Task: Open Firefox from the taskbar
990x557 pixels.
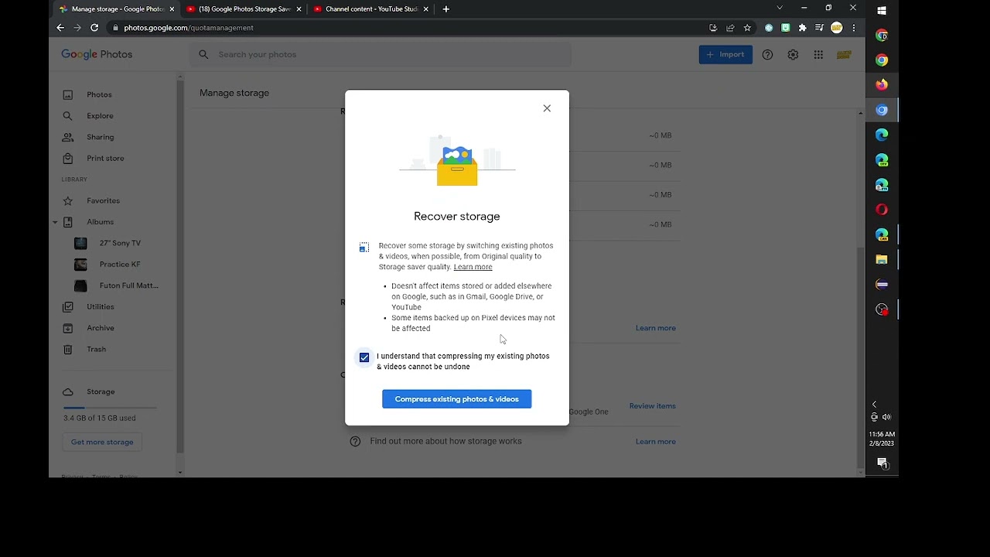Action: (x=882, y=85)
